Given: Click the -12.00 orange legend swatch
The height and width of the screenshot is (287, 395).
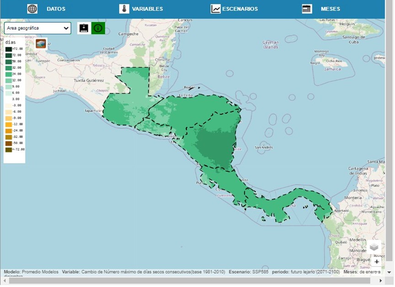Looking at the screenshot, I should tap(9, 124).
